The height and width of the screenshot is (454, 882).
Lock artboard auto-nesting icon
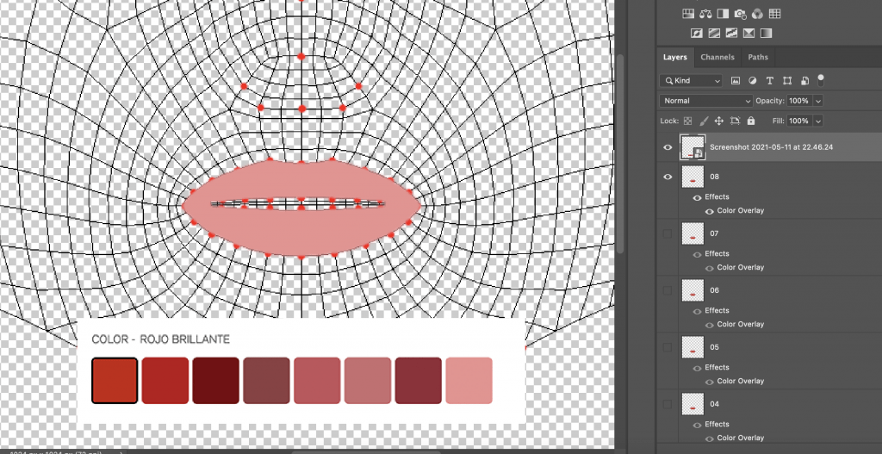[735, 121]
